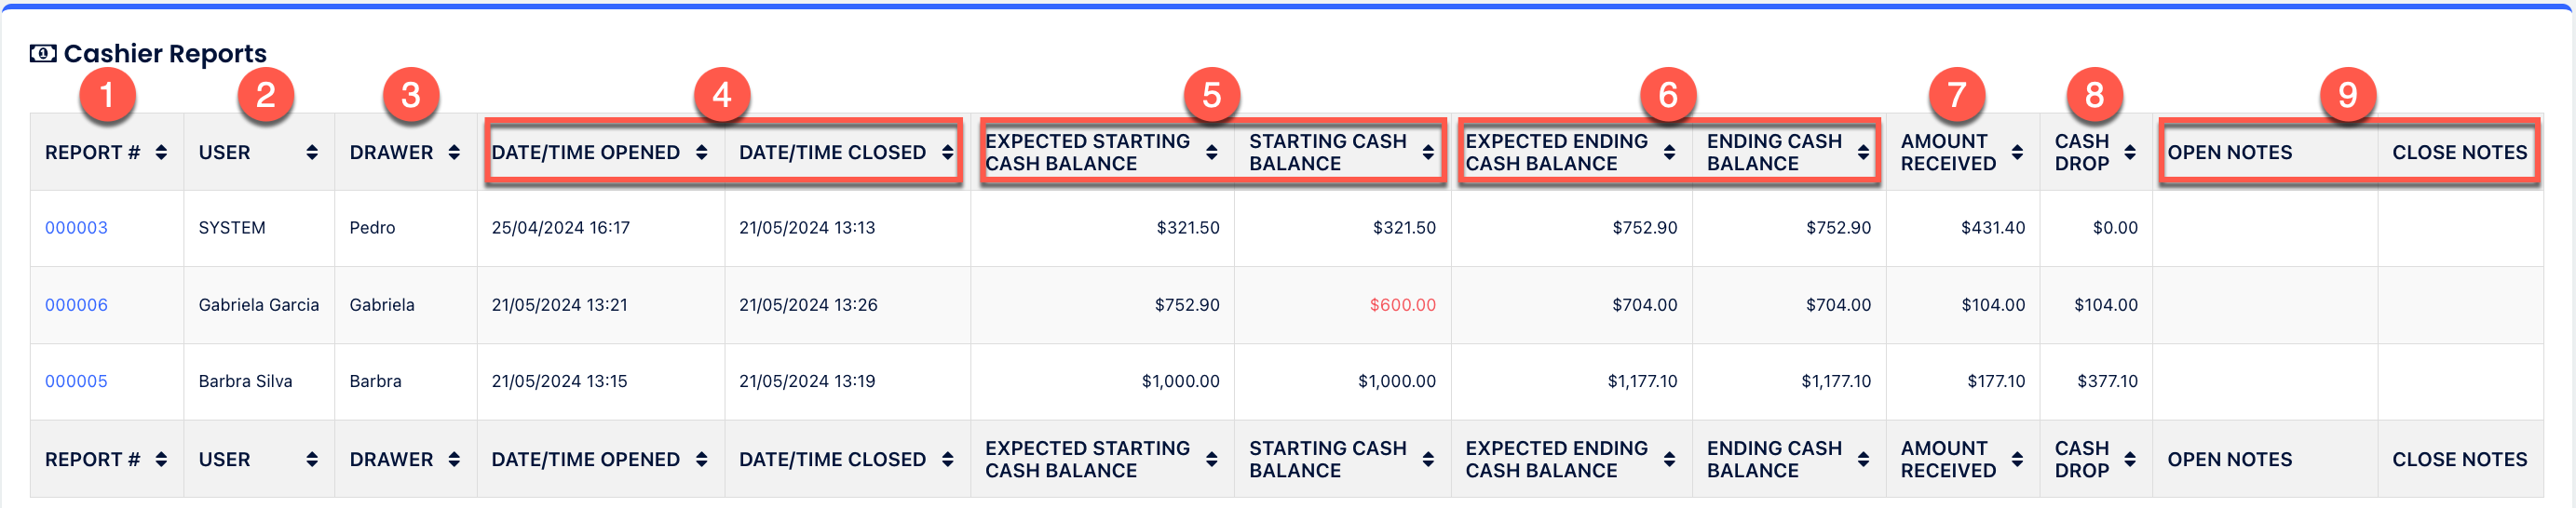
Task: Sort by Date/Time Closed in top header
Action: [947, 152]
